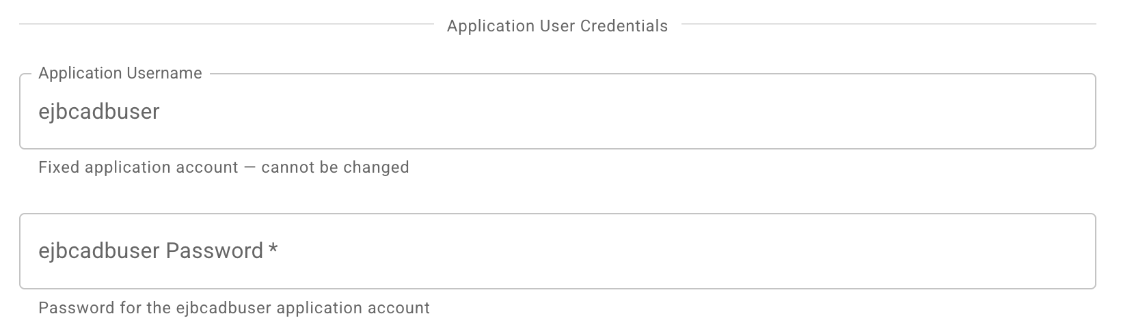
Task: Click the 'cannot be changed' hint phrase
Action: [335, 167]
